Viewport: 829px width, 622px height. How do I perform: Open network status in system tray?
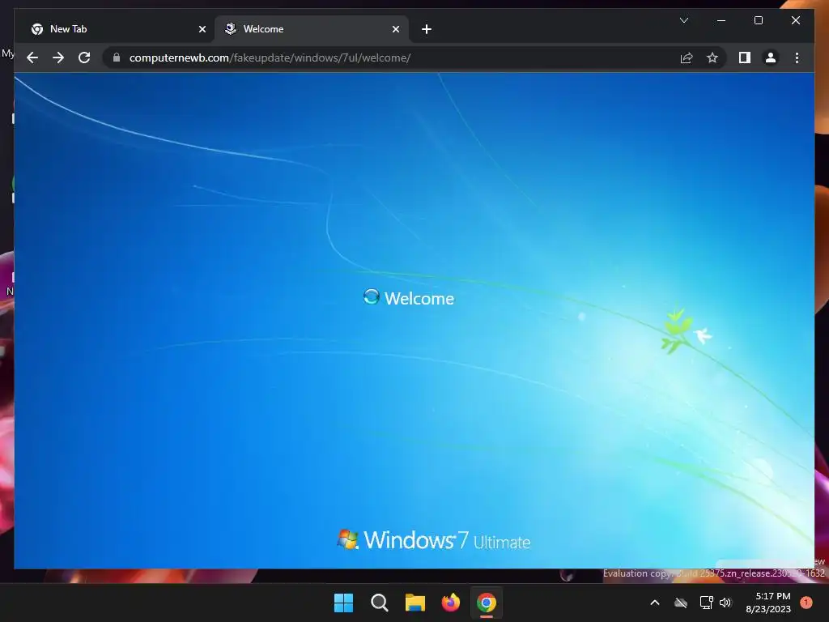pos(706,603)
